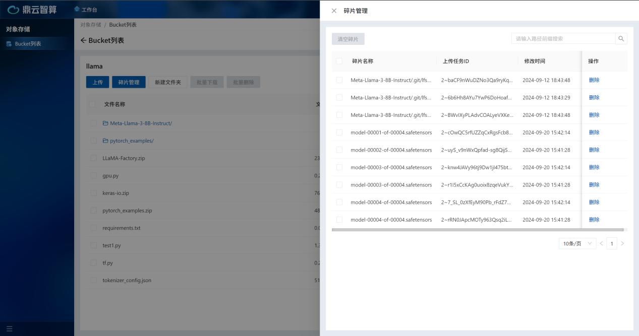Focus the 请输入路径前缀搜索 input
This screenshot has height=336, width=639.
click(x=563, y=39)
